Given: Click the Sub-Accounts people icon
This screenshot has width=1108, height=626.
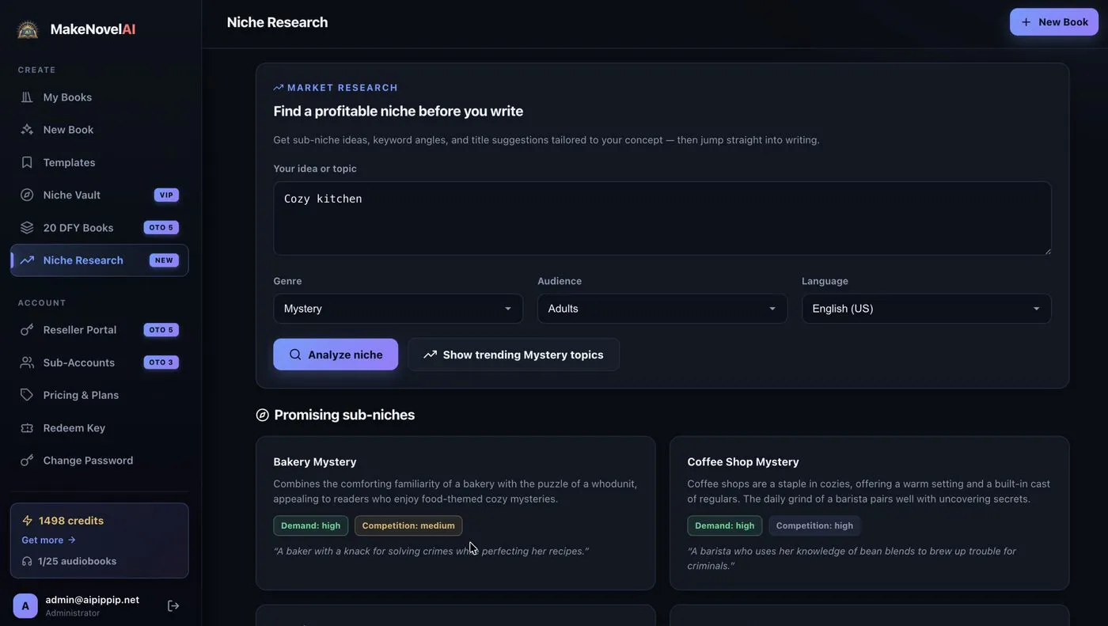Looking at the screenshot, I should pos(27,362).
